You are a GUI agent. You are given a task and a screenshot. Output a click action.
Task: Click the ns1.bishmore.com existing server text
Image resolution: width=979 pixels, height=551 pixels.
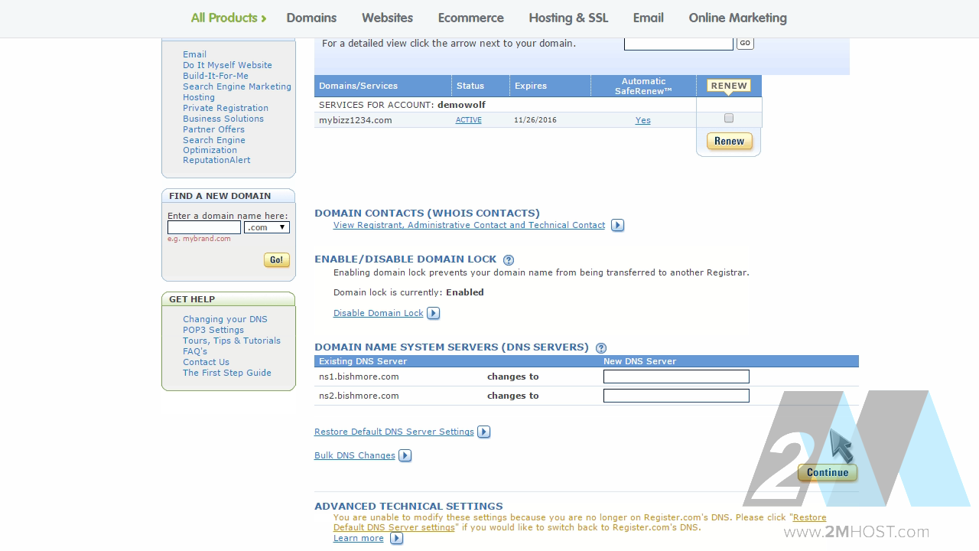[x=359, y=377]
